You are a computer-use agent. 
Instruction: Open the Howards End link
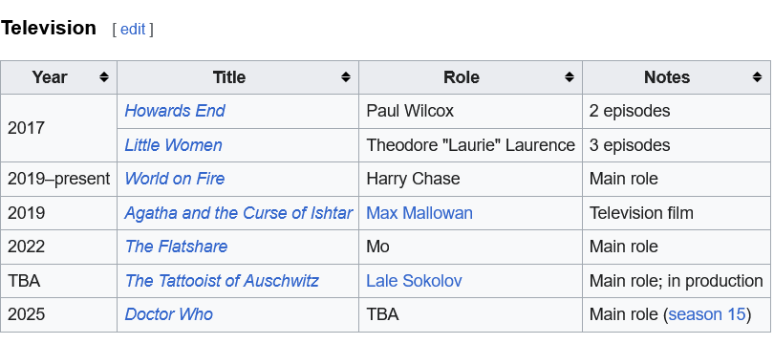[x=175, y=111]
